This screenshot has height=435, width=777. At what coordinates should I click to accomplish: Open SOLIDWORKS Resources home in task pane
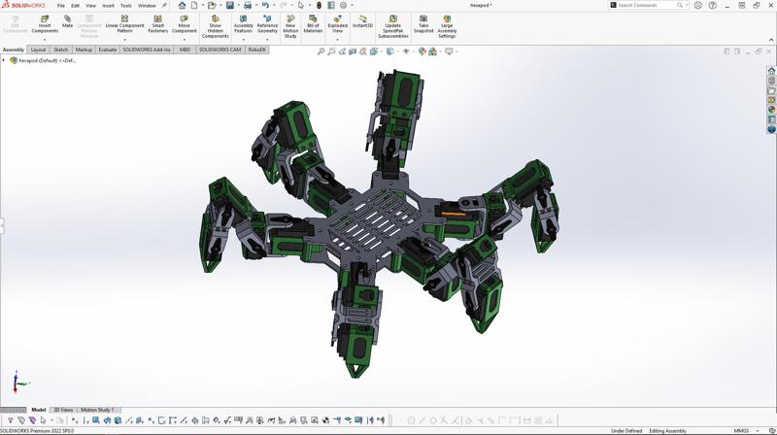point(771,71)
